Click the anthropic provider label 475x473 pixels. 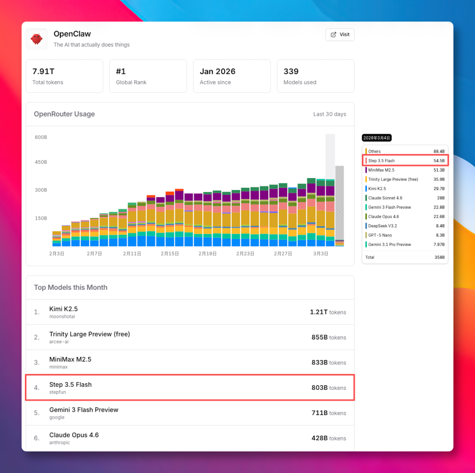pos(60,443)
